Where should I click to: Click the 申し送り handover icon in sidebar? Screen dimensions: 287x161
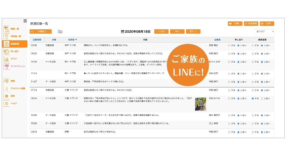point(6,51)
